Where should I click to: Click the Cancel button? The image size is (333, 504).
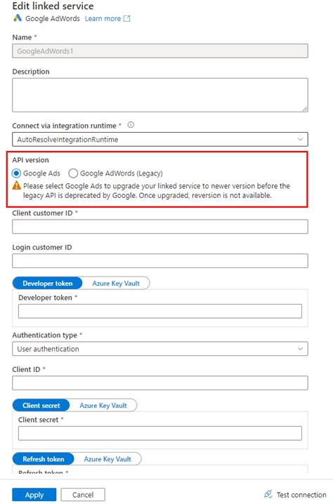coord(83,495)
